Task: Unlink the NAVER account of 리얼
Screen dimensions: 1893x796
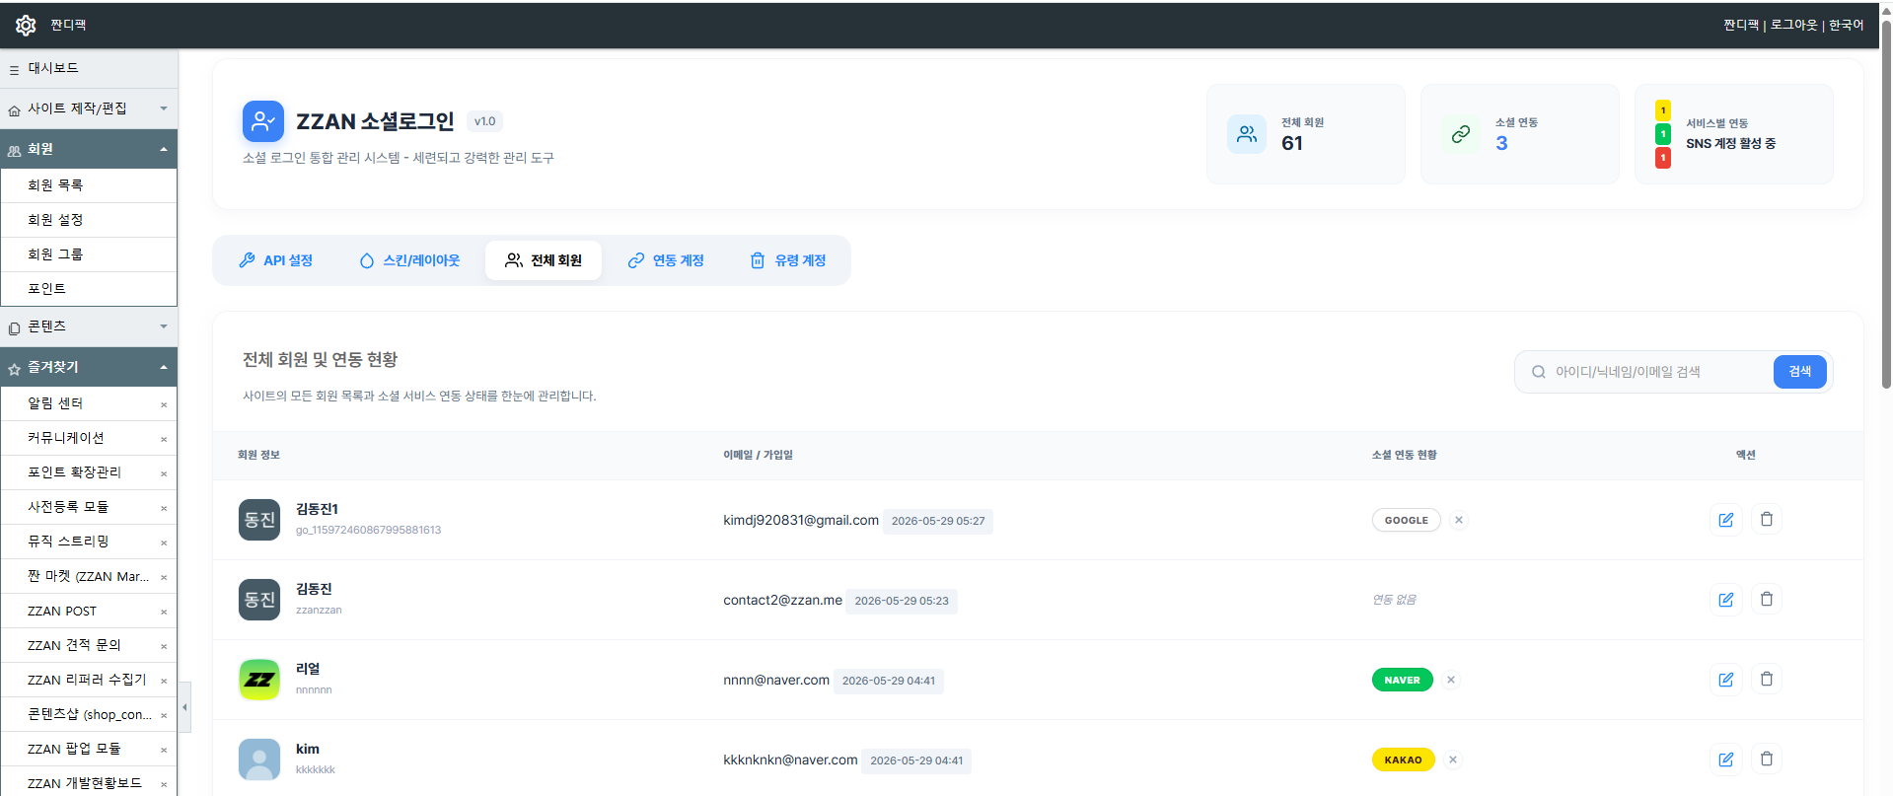Action: [1451, 680]
